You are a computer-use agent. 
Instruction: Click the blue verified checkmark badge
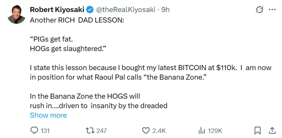pyautogui.click(x=90, y=10)
